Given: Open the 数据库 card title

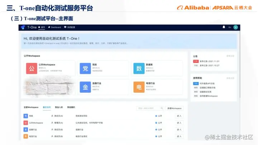Looking at the screenshot, I should (x=149, y=64).
